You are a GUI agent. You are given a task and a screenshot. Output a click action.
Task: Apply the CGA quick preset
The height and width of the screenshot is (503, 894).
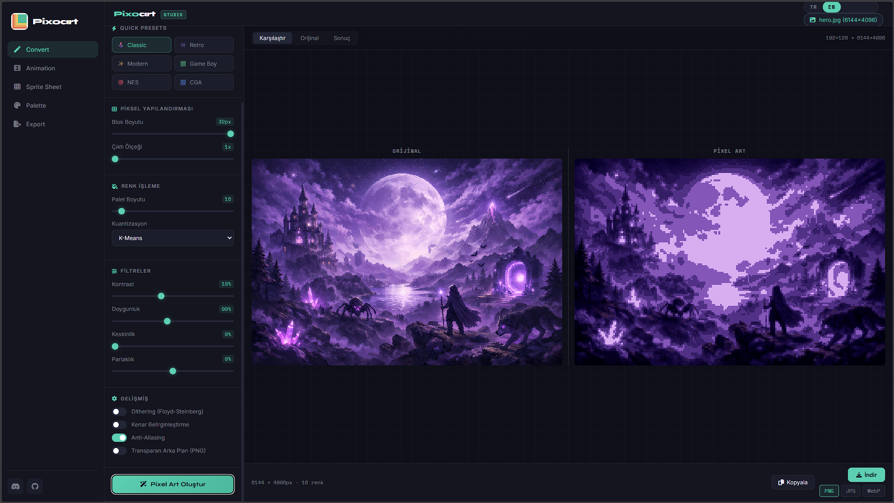pyautogui.click(x=204, y=82)
